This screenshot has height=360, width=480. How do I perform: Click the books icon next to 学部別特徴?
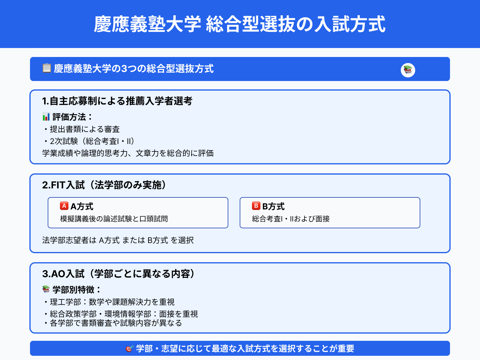point(46,289)
